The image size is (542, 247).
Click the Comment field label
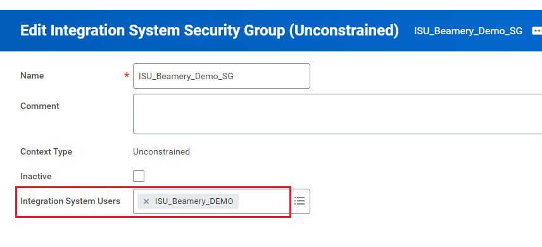[40, 106]
